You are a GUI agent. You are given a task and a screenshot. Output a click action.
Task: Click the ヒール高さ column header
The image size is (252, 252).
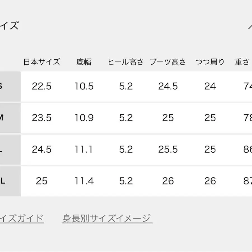tap(126, 62)
